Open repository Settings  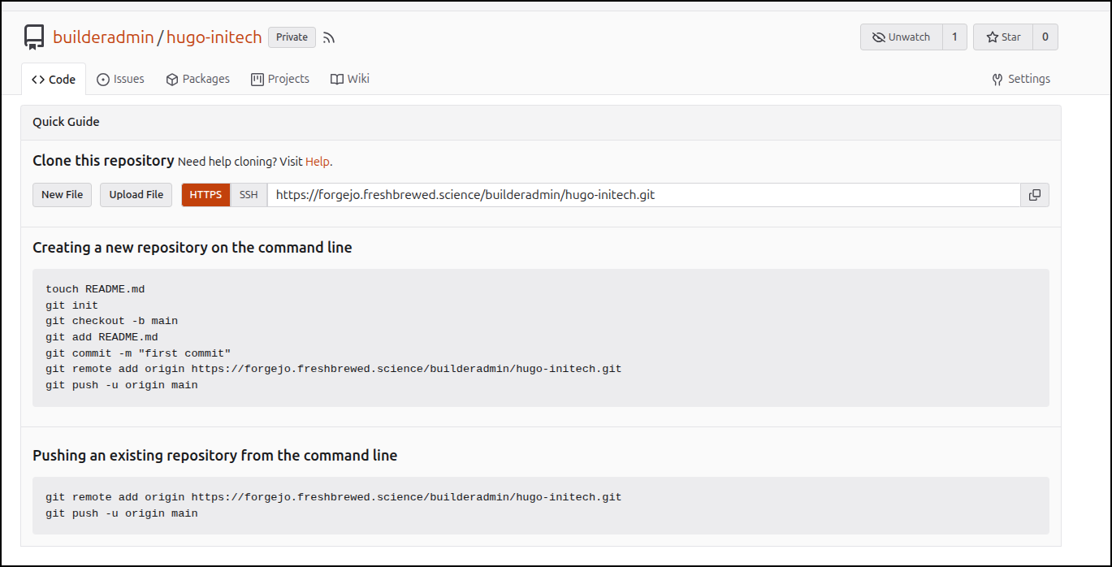pyautogui.click(x=1021, y=79)
